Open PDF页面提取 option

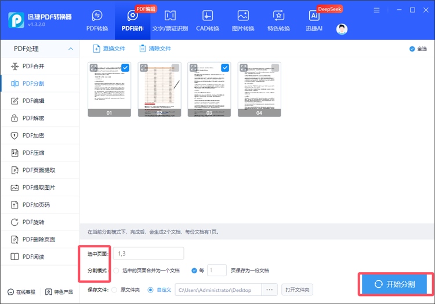40,170
